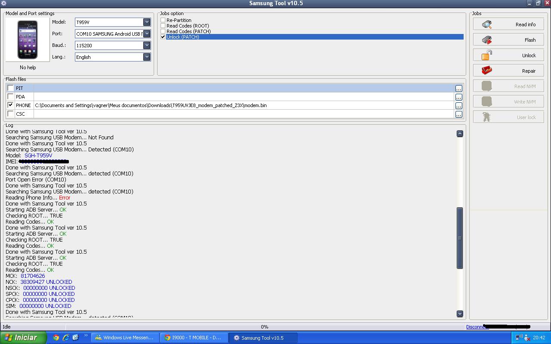Open the Model dropdown showing T959V

(x=147, y=22)
